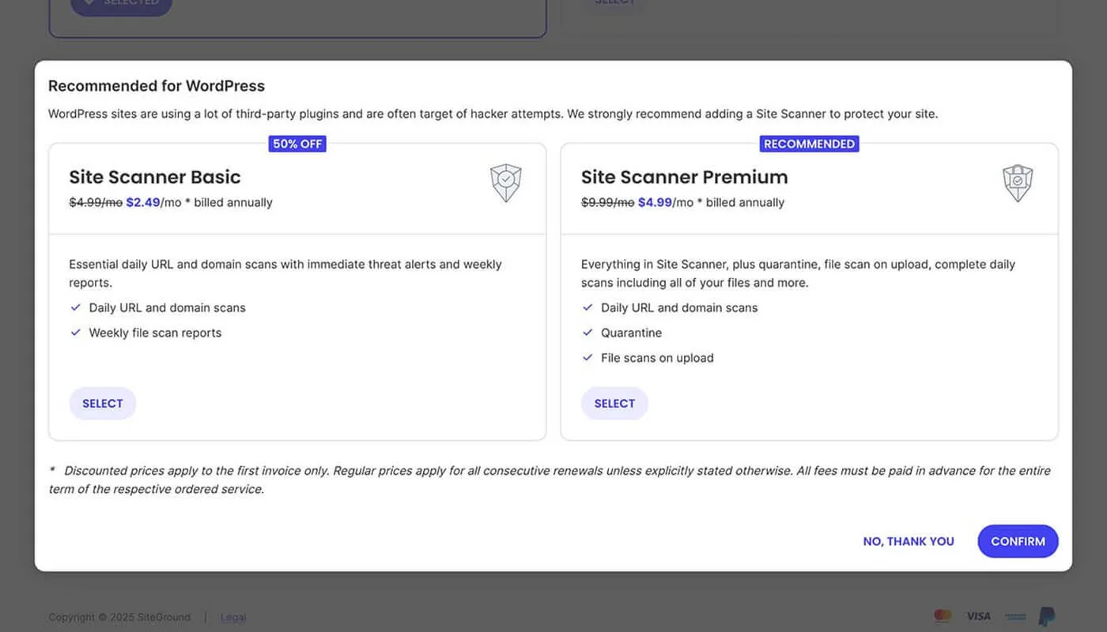Click checkmark by Basic plan's Daily URL scans

pyautogui.click(x=76, y=307)
